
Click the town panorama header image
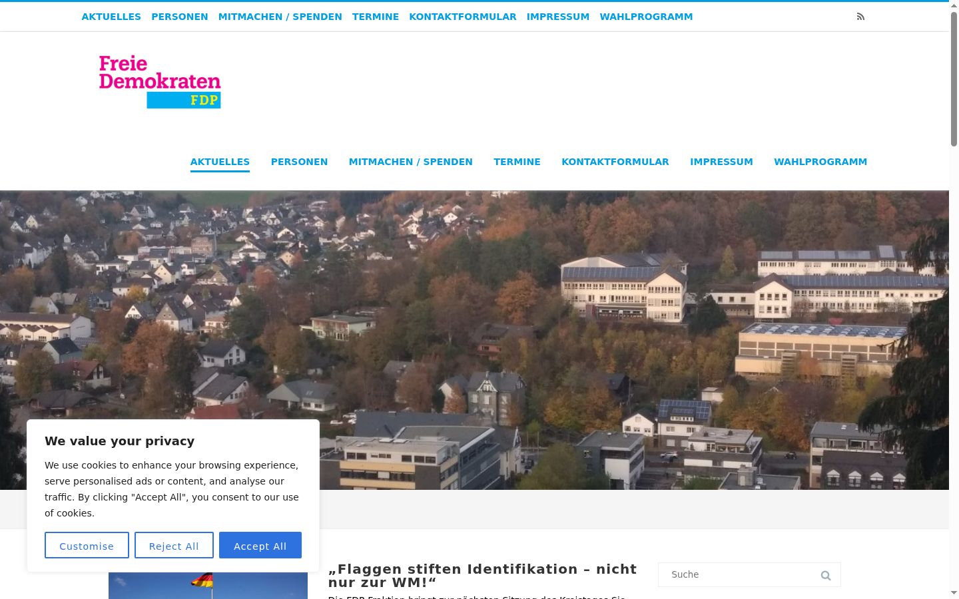pyautogui.click(x=474, y=340)
